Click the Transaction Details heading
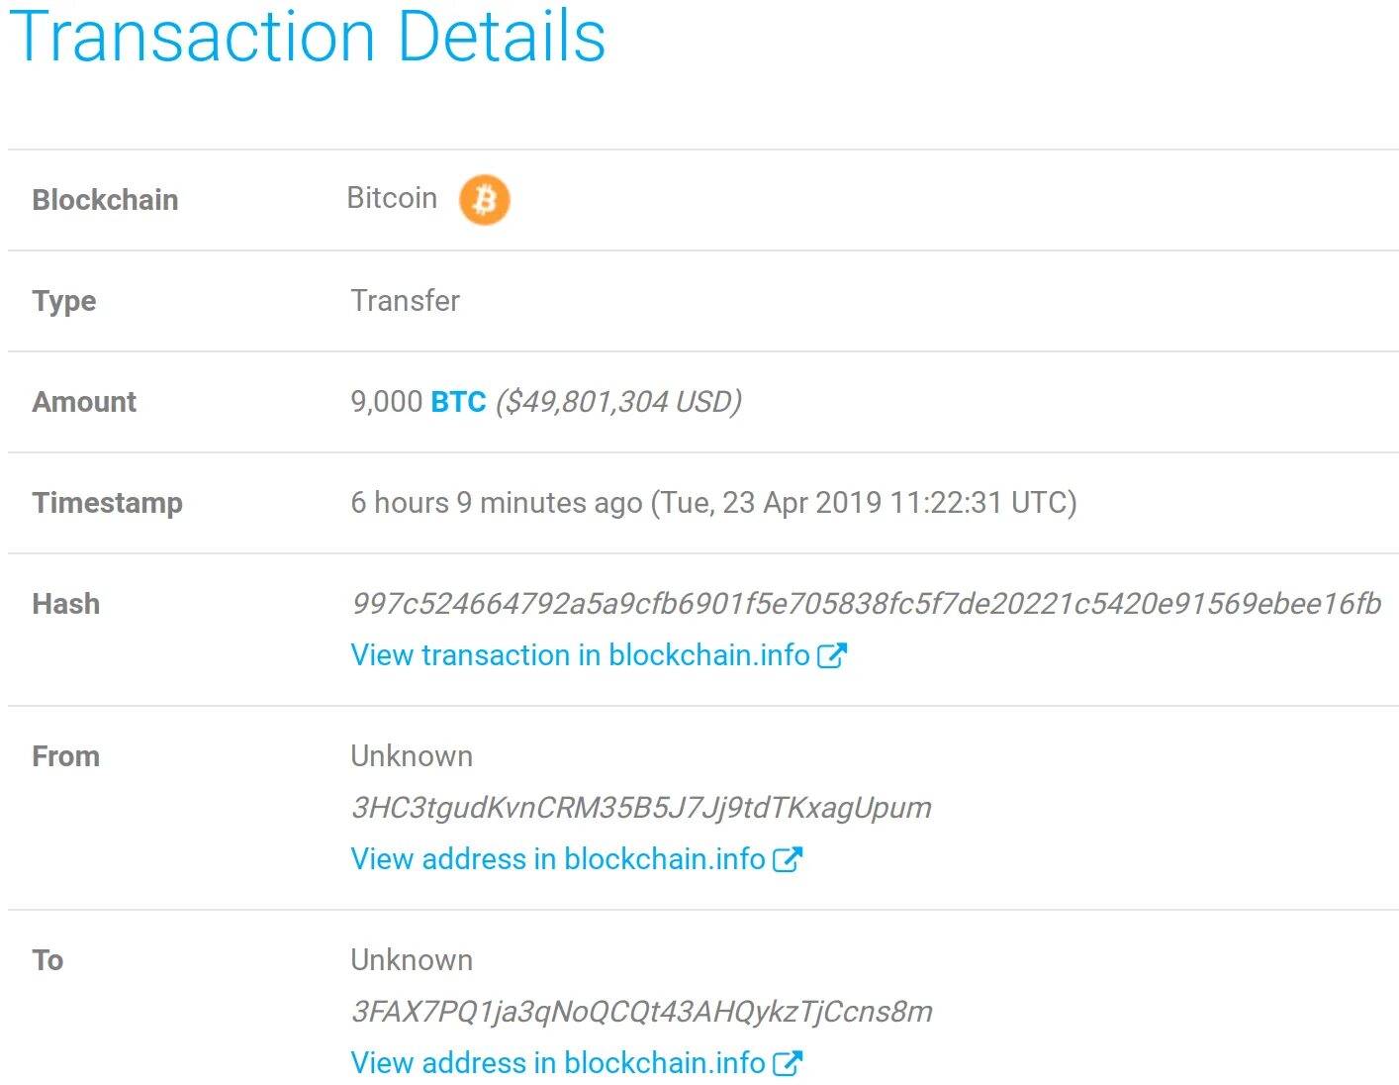Viewport: 1399px width, 1085px height. (x=307, y=38)
